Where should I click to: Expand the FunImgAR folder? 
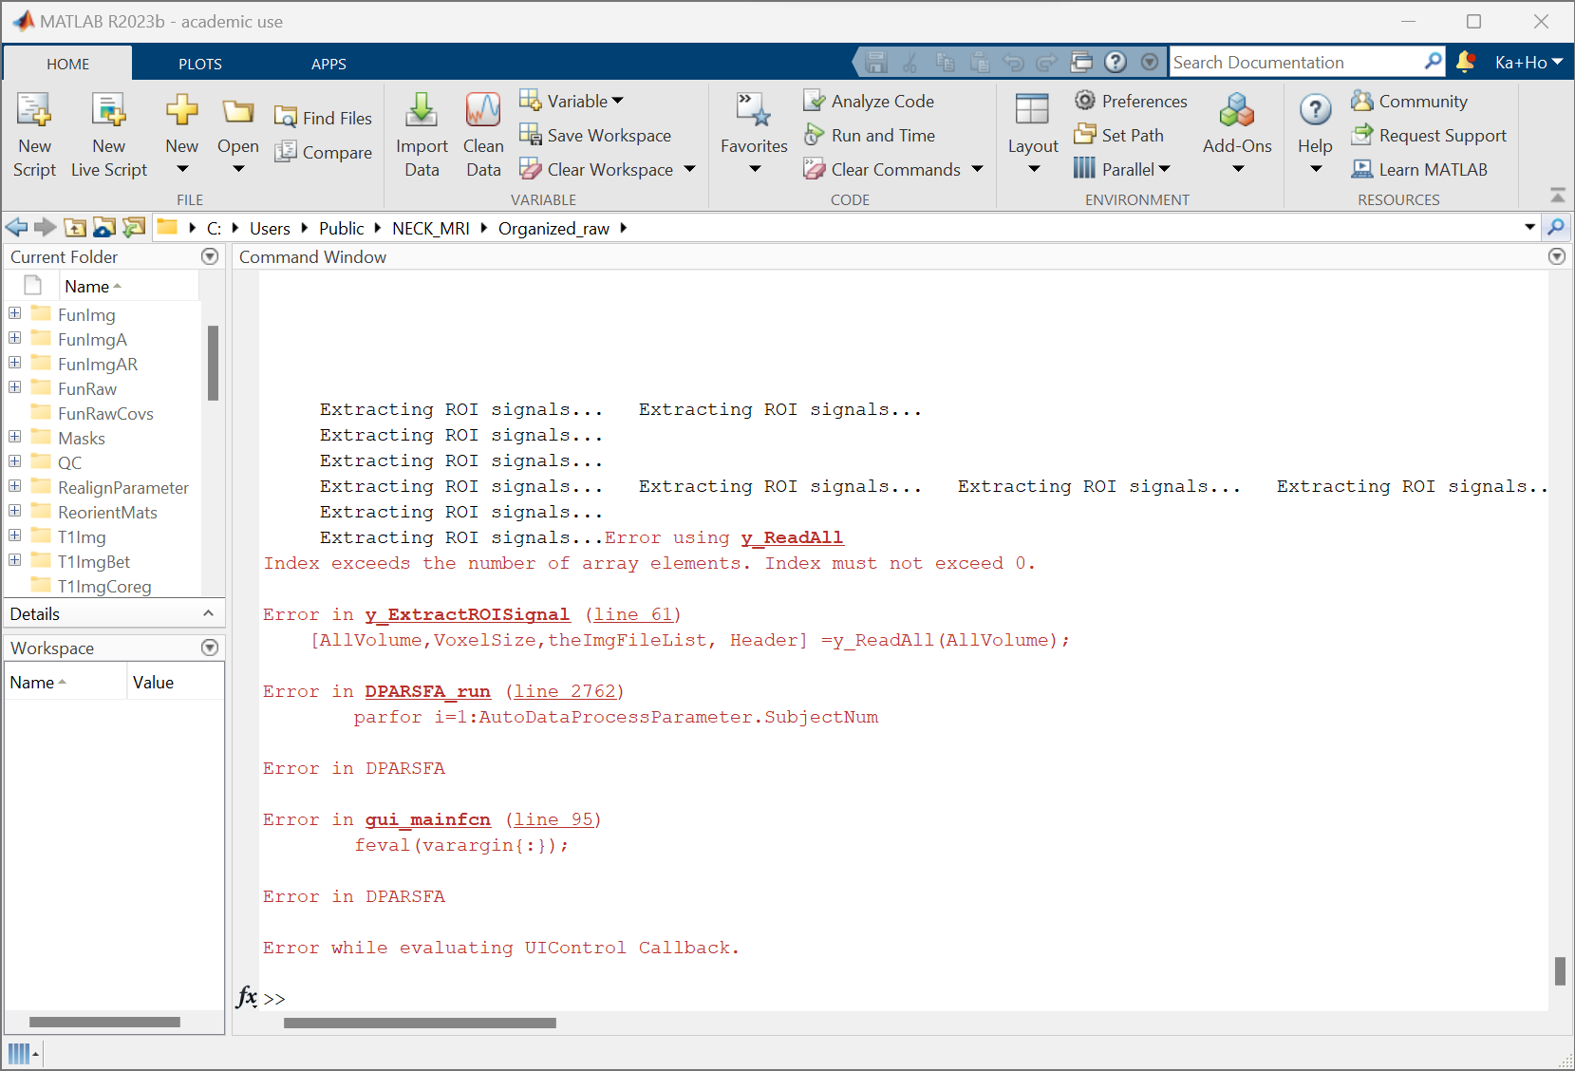(15, 363)
